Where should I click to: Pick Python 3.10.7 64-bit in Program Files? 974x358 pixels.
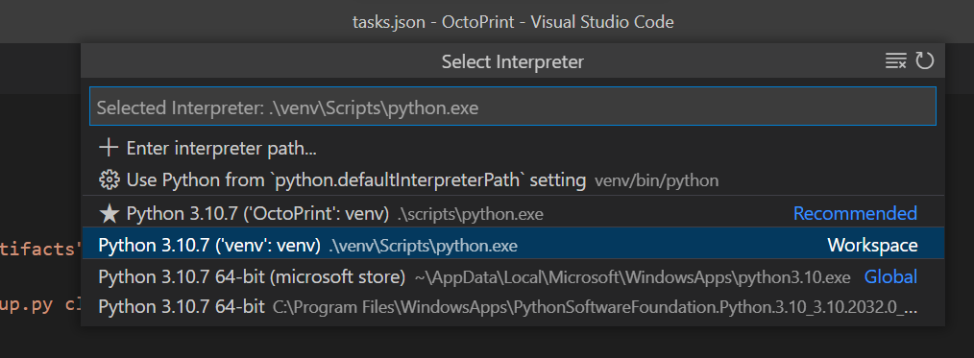tap(513, 307)
